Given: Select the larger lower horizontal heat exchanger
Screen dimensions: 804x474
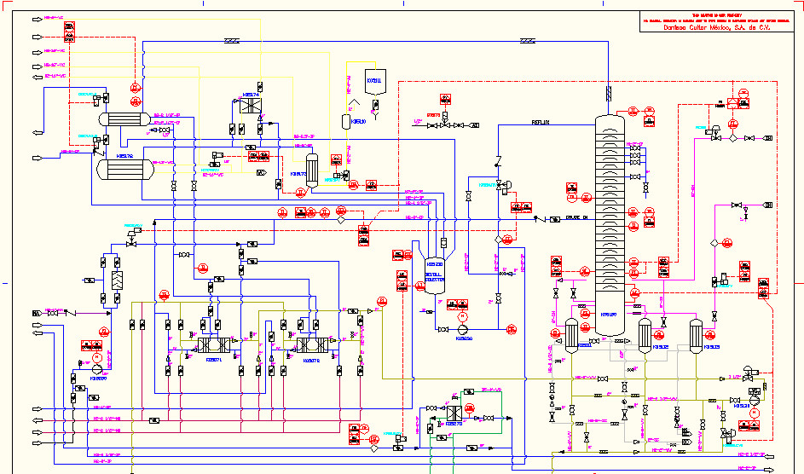Looking at the screenshot, I should pyautogui.click(x=125, y=170).
